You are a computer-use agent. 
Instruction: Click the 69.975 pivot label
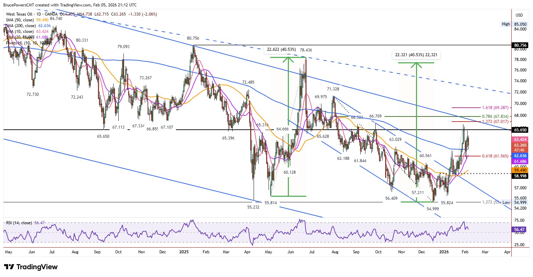[321, 97]
